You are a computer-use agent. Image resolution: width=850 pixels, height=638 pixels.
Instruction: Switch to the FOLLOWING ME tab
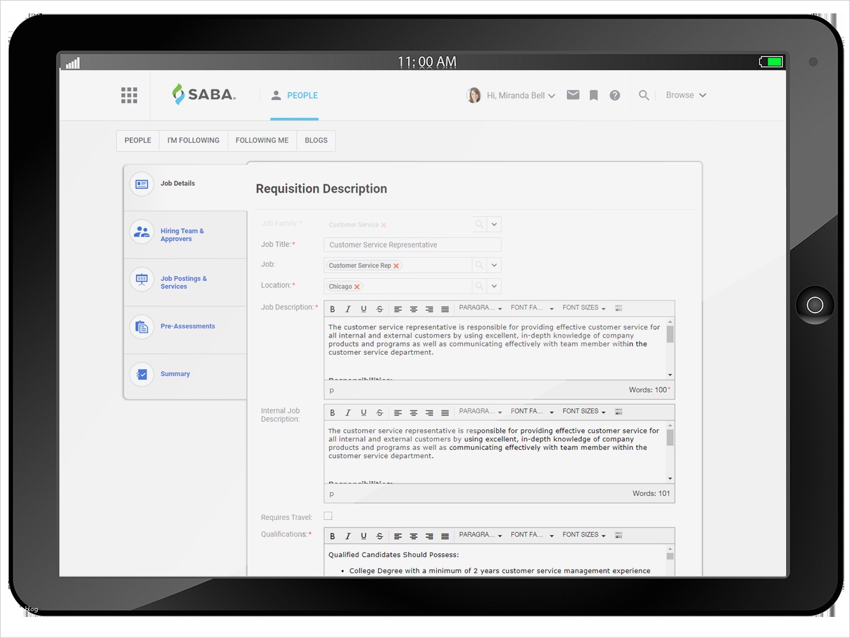click(262, 140)
